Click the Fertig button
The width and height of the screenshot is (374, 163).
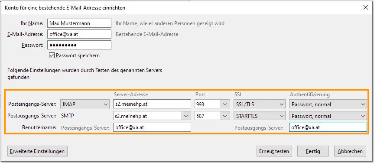pyautogui.click(x=313, y=151)
